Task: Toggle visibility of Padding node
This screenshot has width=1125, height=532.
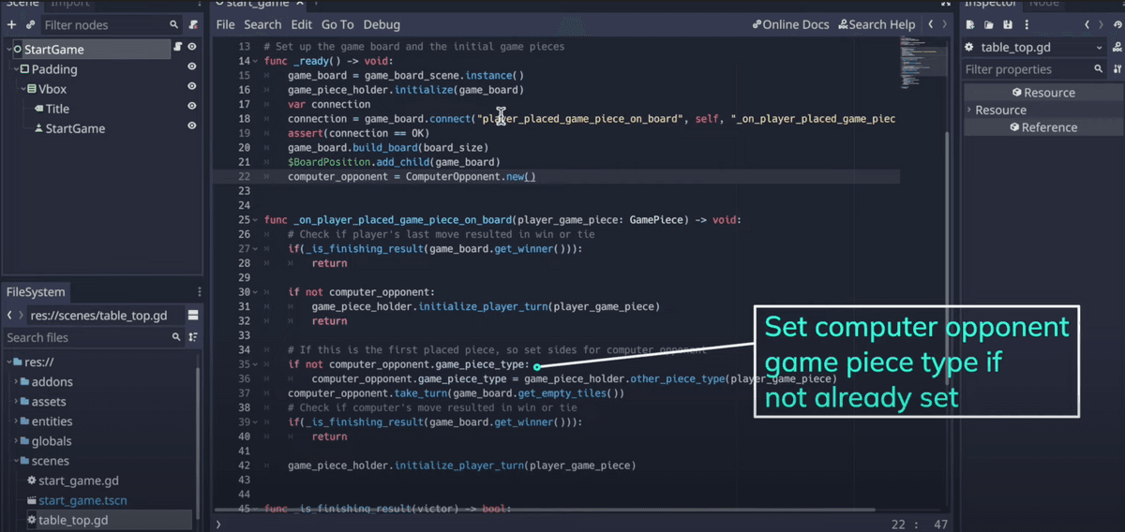Action: pyautogui.click(x=192, y=66)
